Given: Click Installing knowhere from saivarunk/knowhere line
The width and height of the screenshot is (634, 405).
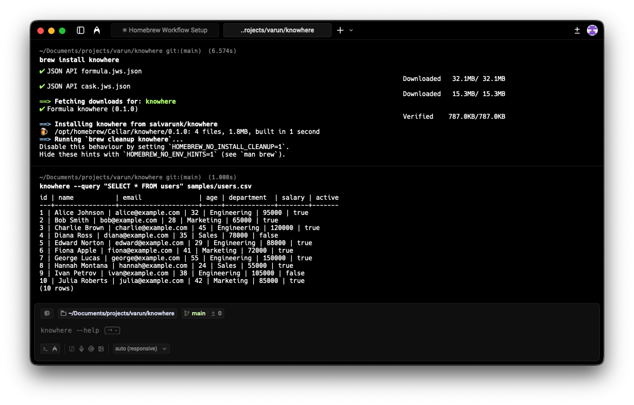Looking at the screenshot, I should click(129, 124).
